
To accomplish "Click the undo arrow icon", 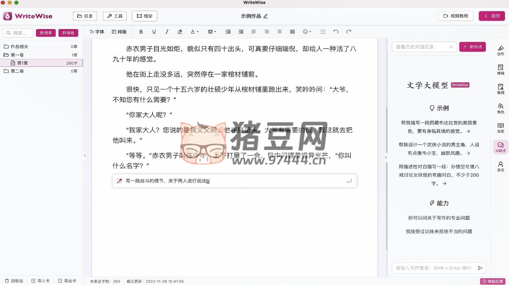I will tap(336, 32).
